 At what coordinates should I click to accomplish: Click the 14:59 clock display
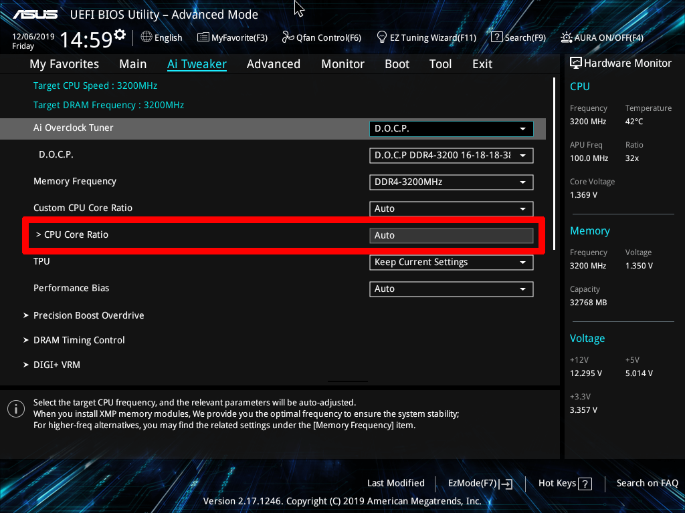point(86,39)
